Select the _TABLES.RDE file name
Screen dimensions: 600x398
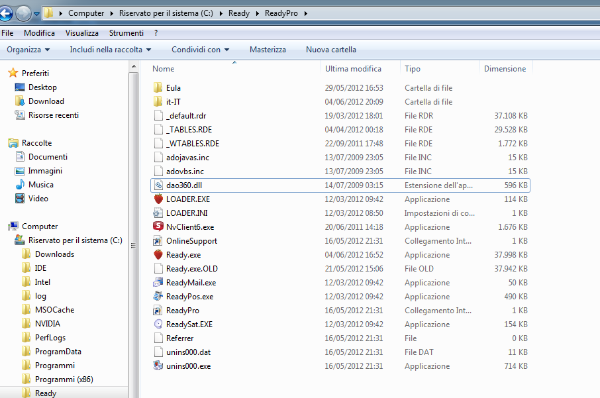[189, 130]
